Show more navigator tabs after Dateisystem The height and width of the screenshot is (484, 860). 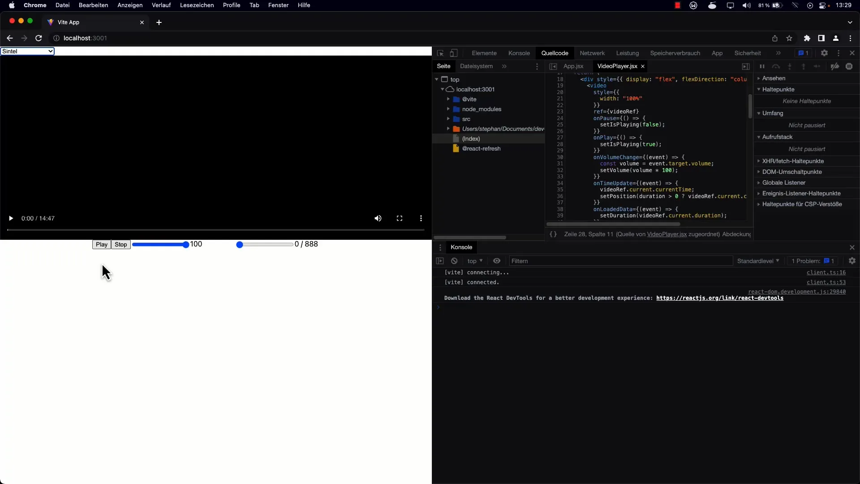pos(504,66)
